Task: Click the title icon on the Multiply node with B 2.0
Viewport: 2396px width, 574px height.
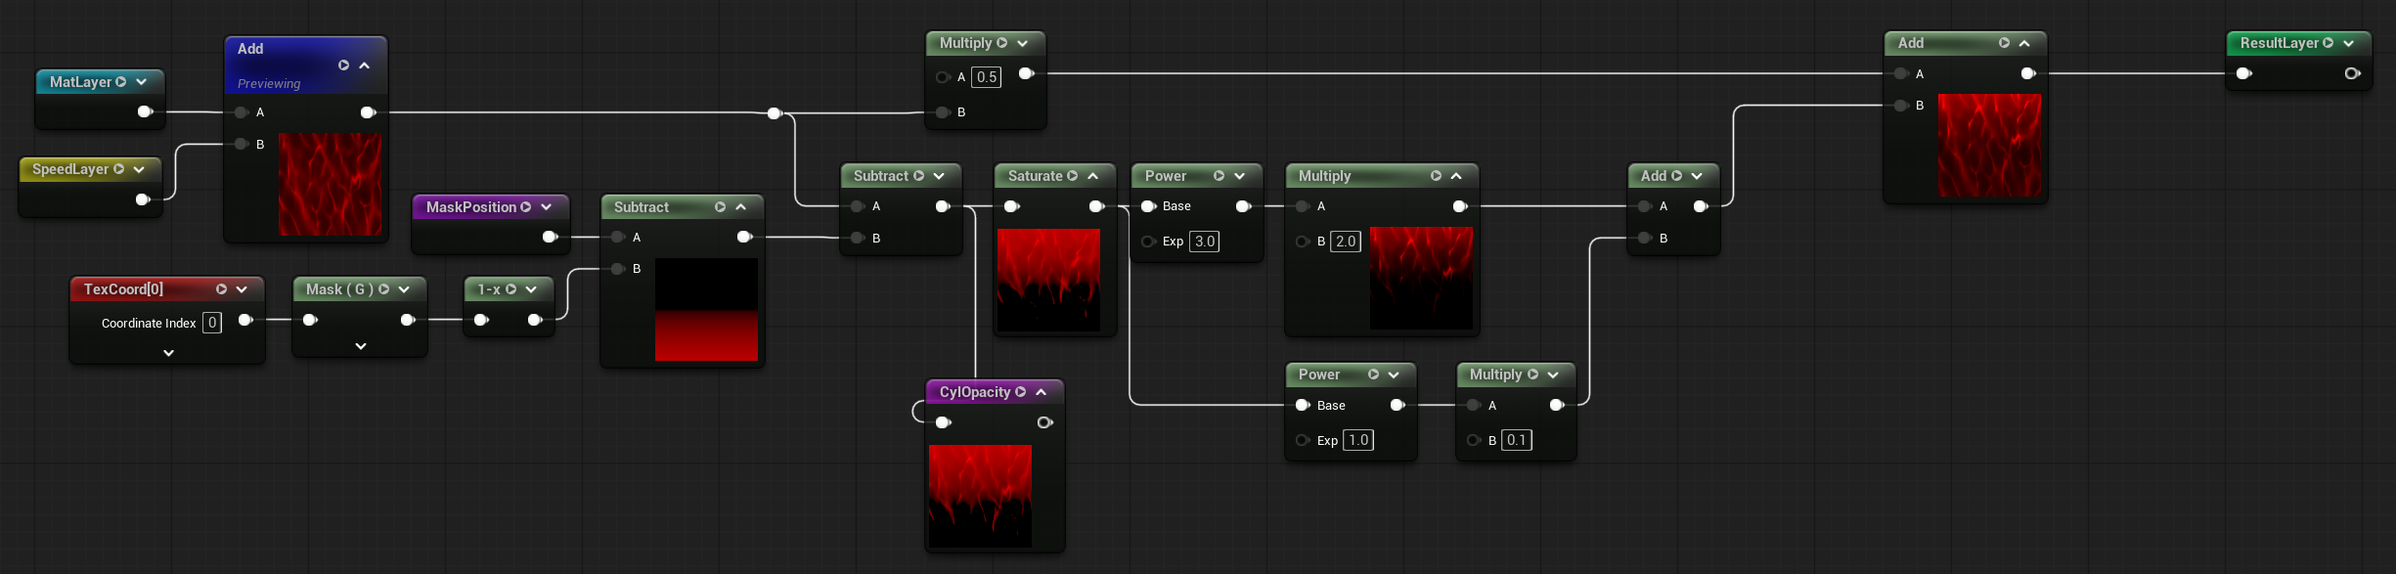Action: coord(1437,176)
